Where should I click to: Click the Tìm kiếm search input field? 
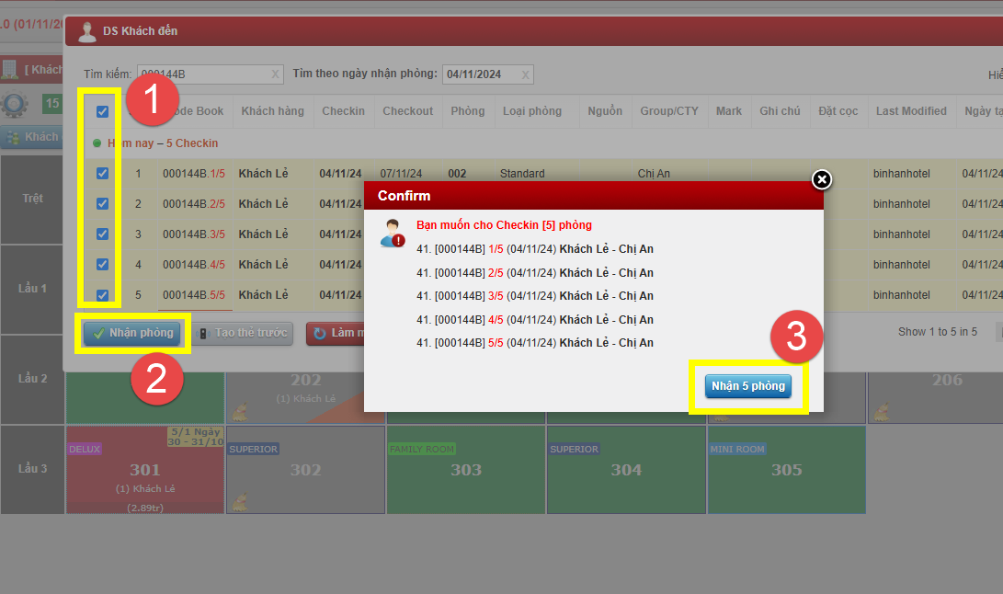[x=202, y=74]
